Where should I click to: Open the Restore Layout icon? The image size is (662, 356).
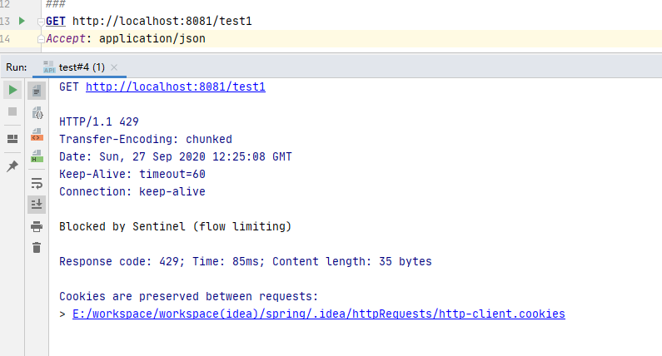[12, 139]
